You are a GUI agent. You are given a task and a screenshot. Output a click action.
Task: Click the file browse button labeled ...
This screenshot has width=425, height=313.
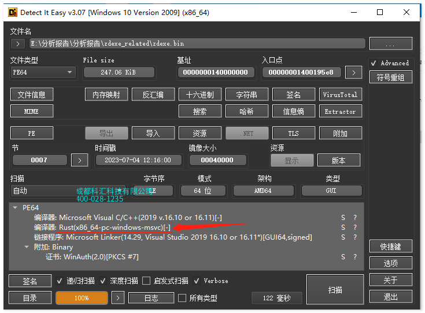[390, 43]
